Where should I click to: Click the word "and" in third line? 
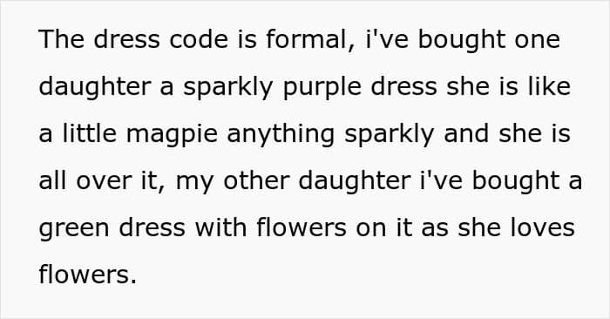point(466,133)
